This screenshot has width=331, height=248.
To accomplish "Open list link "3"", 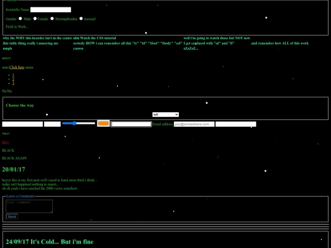I will pos(13,83).
